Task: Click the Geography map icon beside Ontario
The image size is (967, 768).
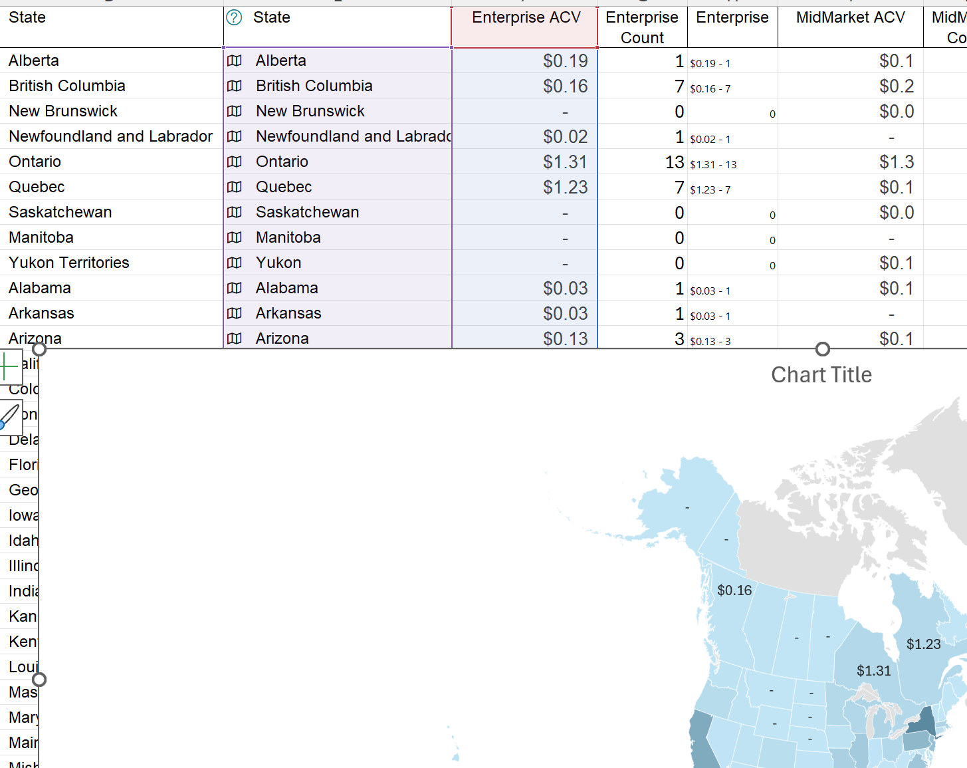Action: (x=234, y=161)
